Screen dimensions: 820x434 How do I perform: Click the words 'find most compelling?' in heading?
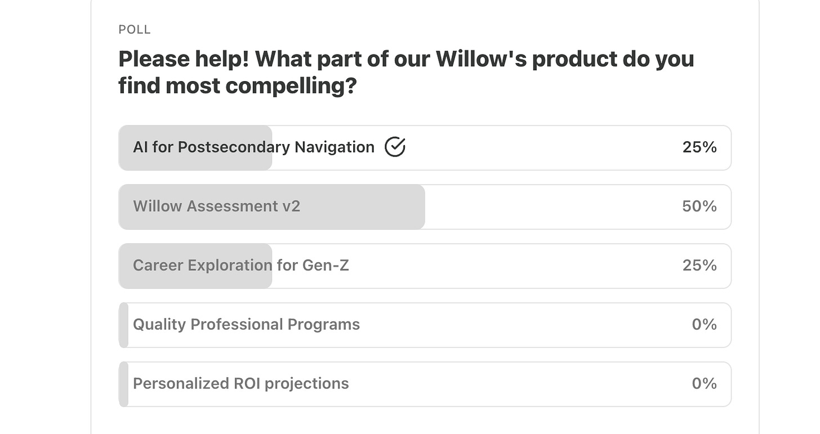point(238,86)
